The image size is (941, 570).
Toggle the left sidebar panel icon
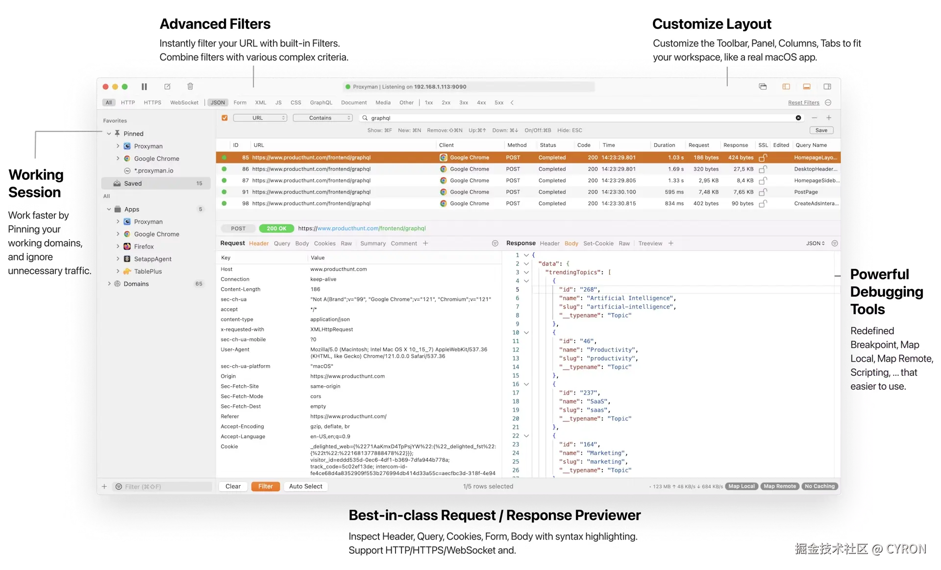tap(786, 87)
